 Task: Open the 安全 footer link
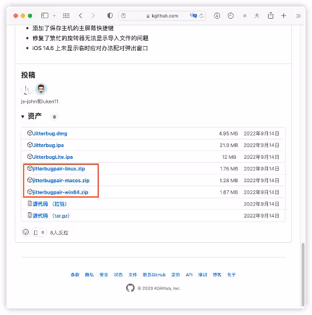coord(104,275)
